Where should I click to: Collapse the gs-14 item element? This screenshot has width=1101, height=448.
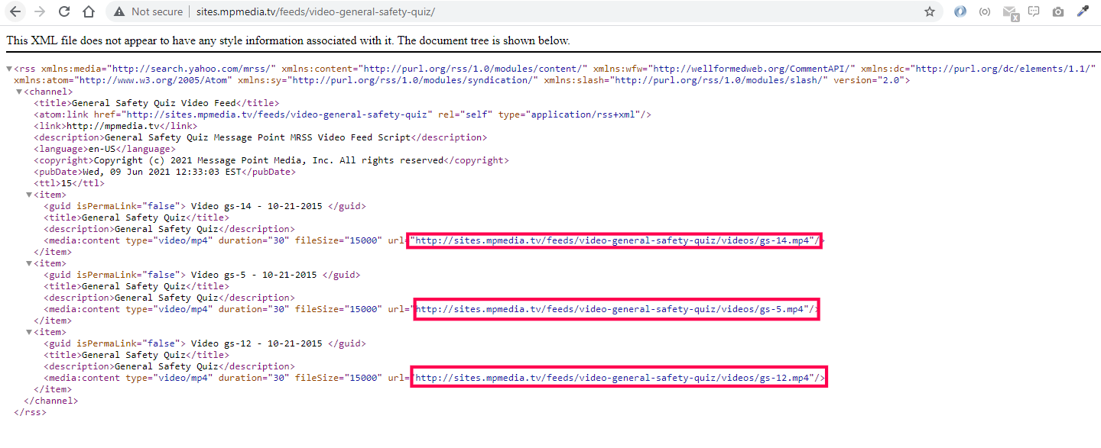click(29, 195)
